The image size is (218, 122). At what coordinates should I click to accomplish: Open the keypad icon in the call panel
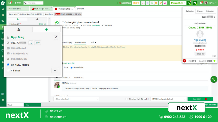[214, 56]
